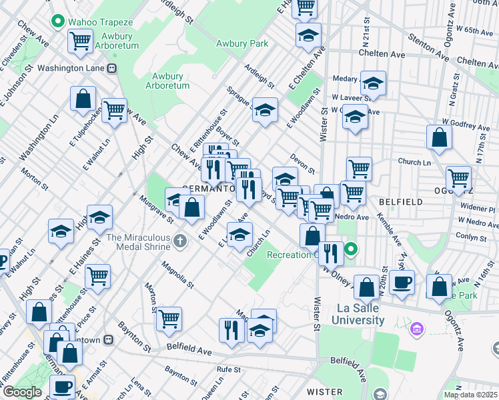Click the Google logo link
The width and height of the screenshot is (499, 400).
pyautogui.click(x=22, y=393)
